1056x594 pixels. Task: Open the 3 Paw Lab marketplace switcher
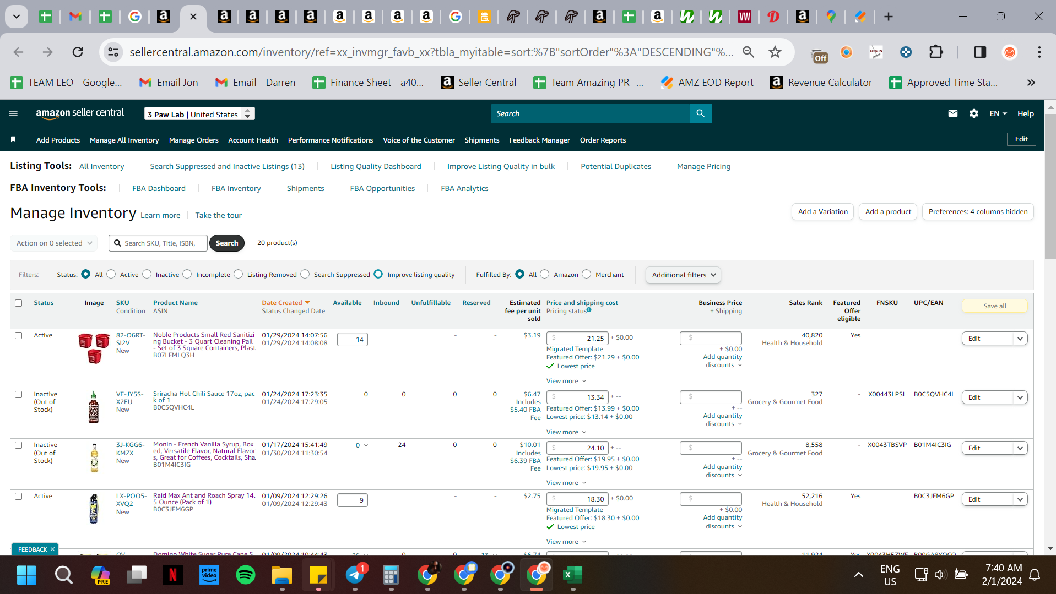click(x=199, y=114)
